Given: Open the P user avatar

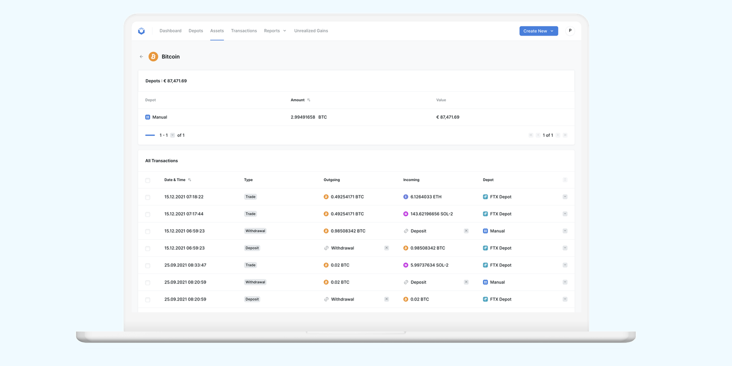Looking at the screenshot, I should coord(570,31).
